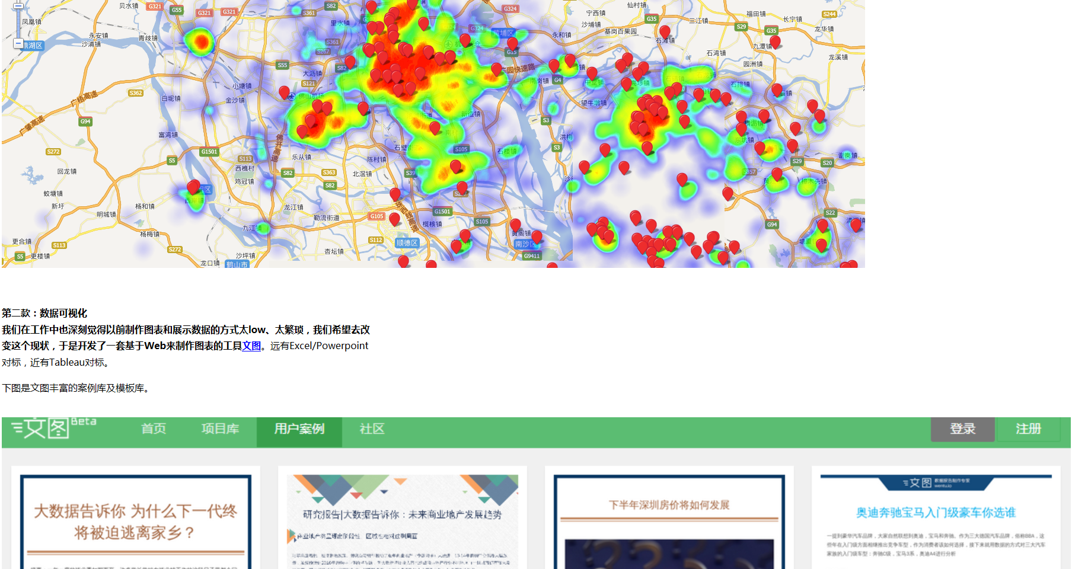Image resolution: width=1072 pixels, height=569 pixels.
Task: Click the 回龙镇 town label
Action: 67,171
